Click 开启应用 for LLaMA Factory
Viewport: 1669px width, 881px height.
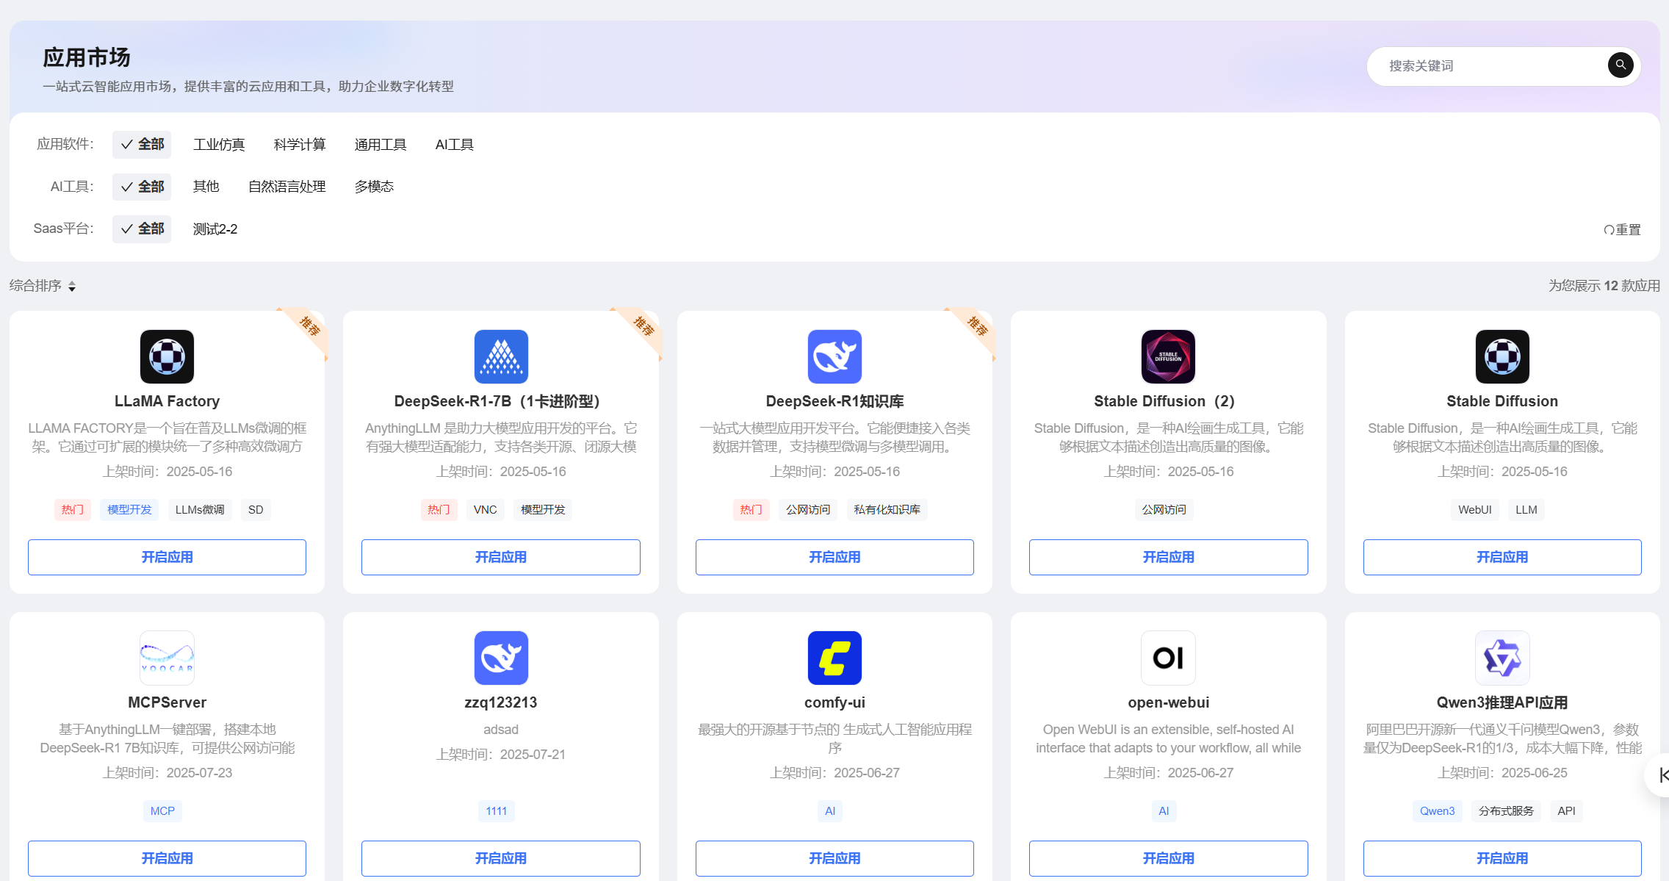167,557
